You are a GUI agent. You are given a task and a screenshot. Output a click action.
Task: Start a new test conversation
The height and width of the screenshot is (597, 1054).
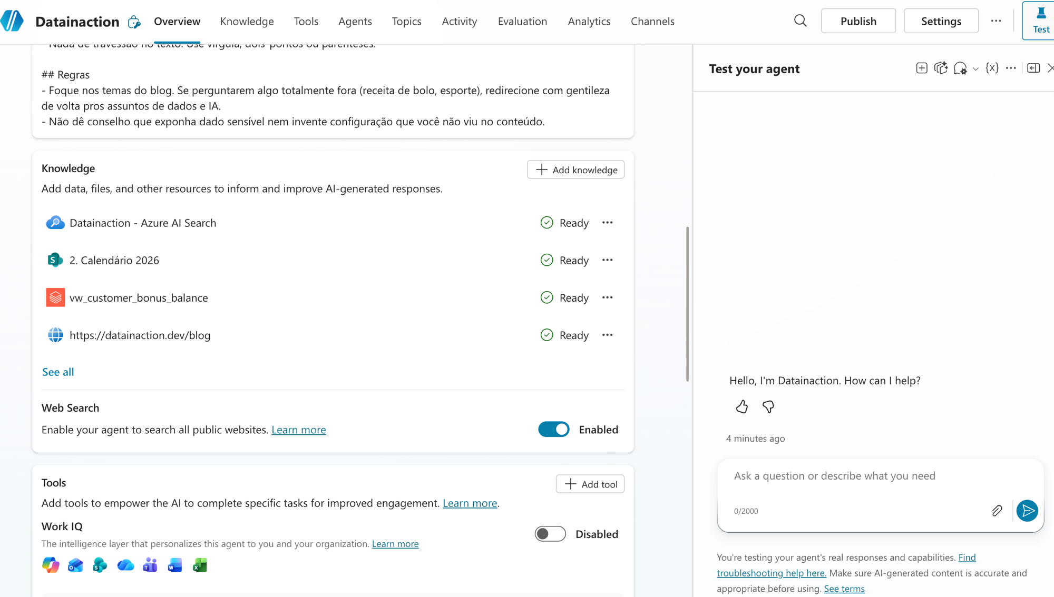tap(922, 68)
